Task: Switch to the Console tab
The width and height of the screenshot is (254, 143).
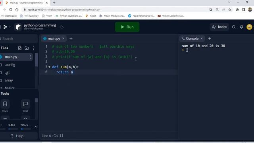Action: 192,39
